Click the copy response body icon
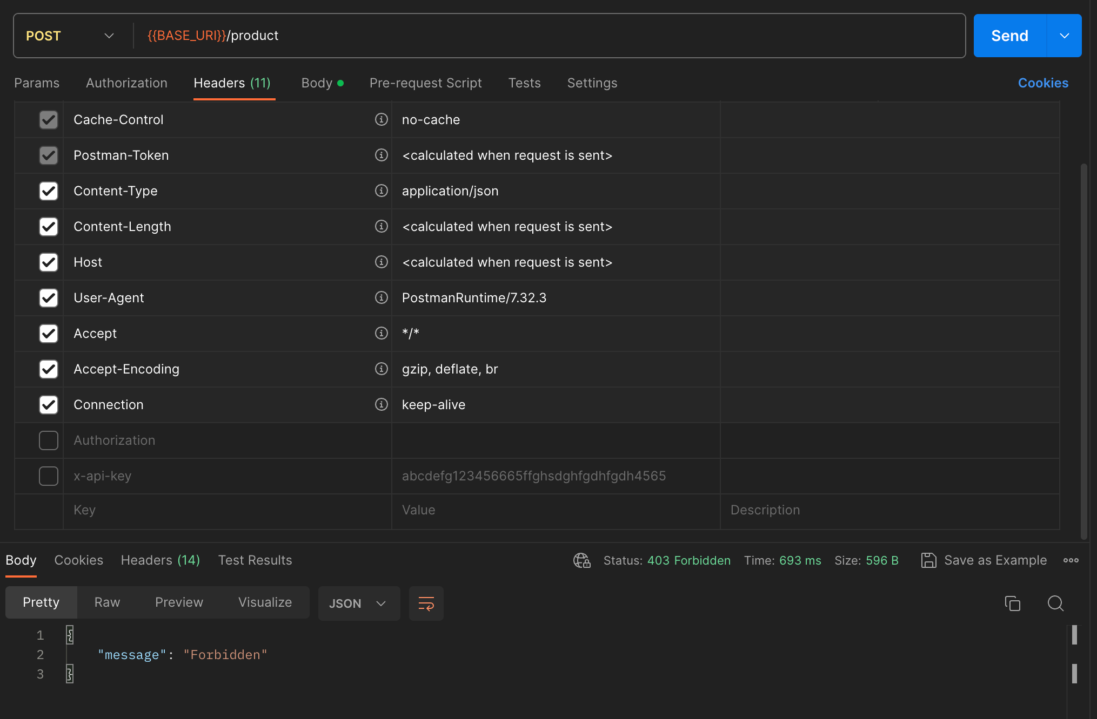 pyautogui.click(x=1012, y=603)
